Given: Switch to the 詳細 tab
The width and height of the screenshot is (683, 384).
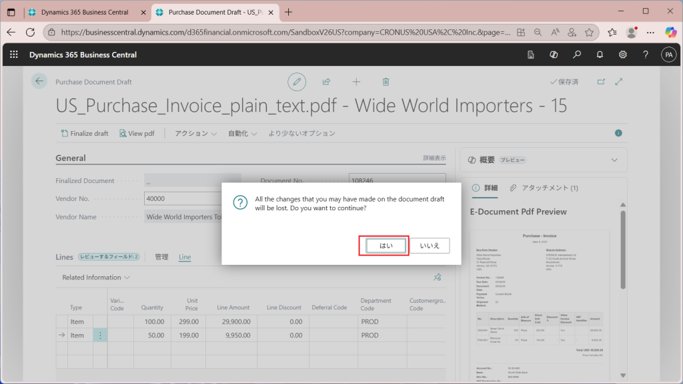Looking at the screenshot, I should click(485, 188).
